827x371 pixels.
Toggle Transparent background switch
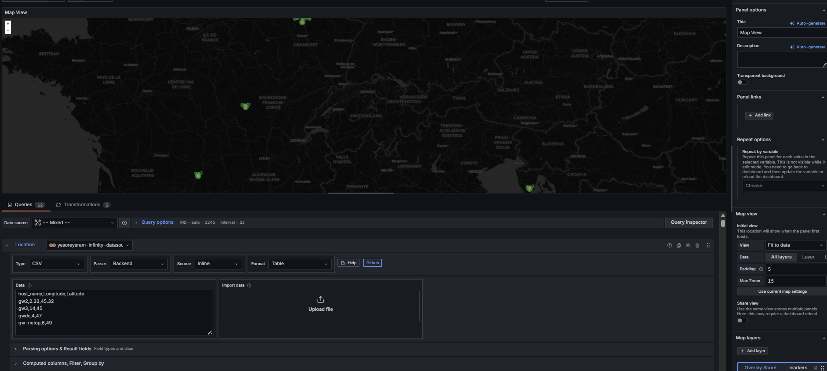pyautogui.click(x=742, y=82)
